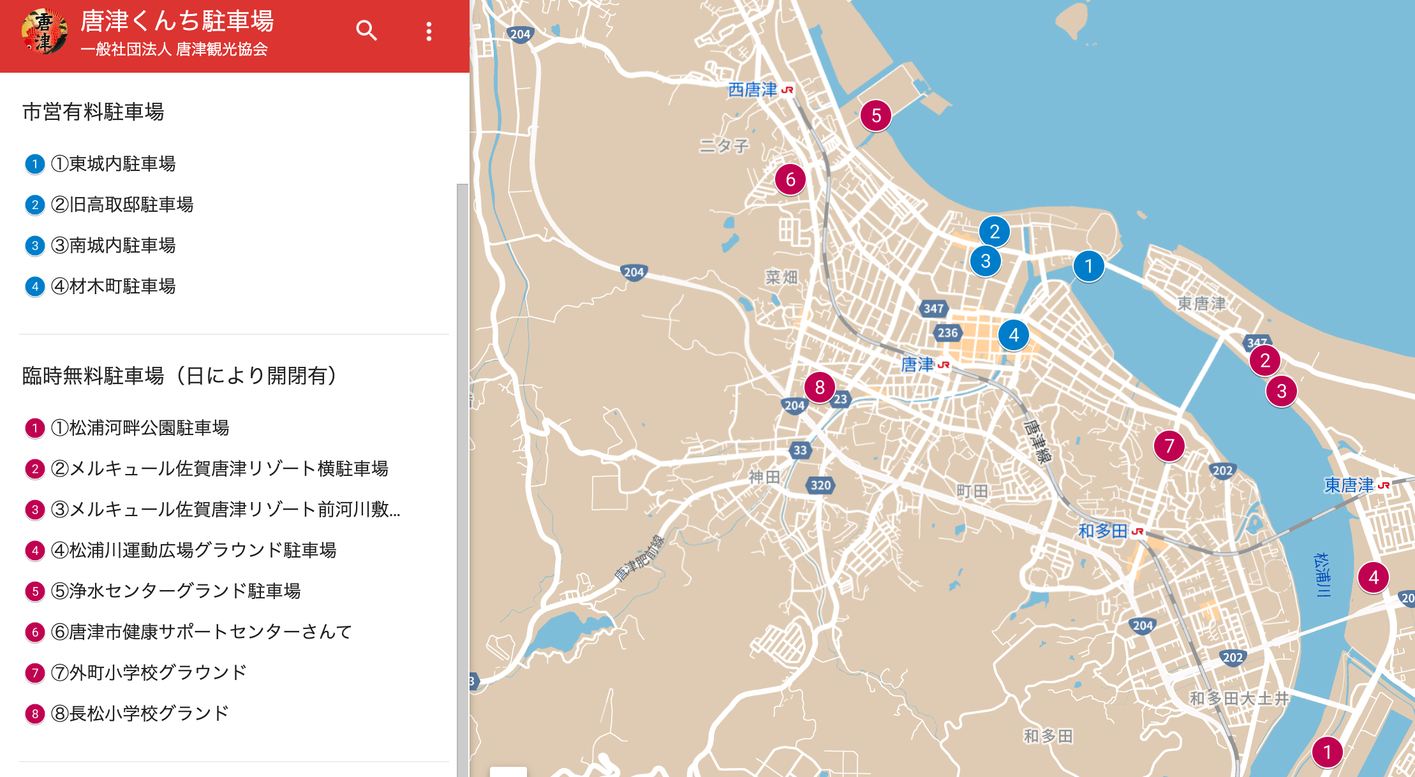Image resolution: width=1415 pixels, height=777 pixels.
Task: Select blue map marker 4 near 唐津 station
Action: (1013, 335)
